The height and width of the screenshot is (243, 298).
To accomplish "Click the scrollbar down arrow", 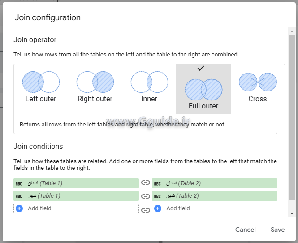I will click(x=292, y=213).
